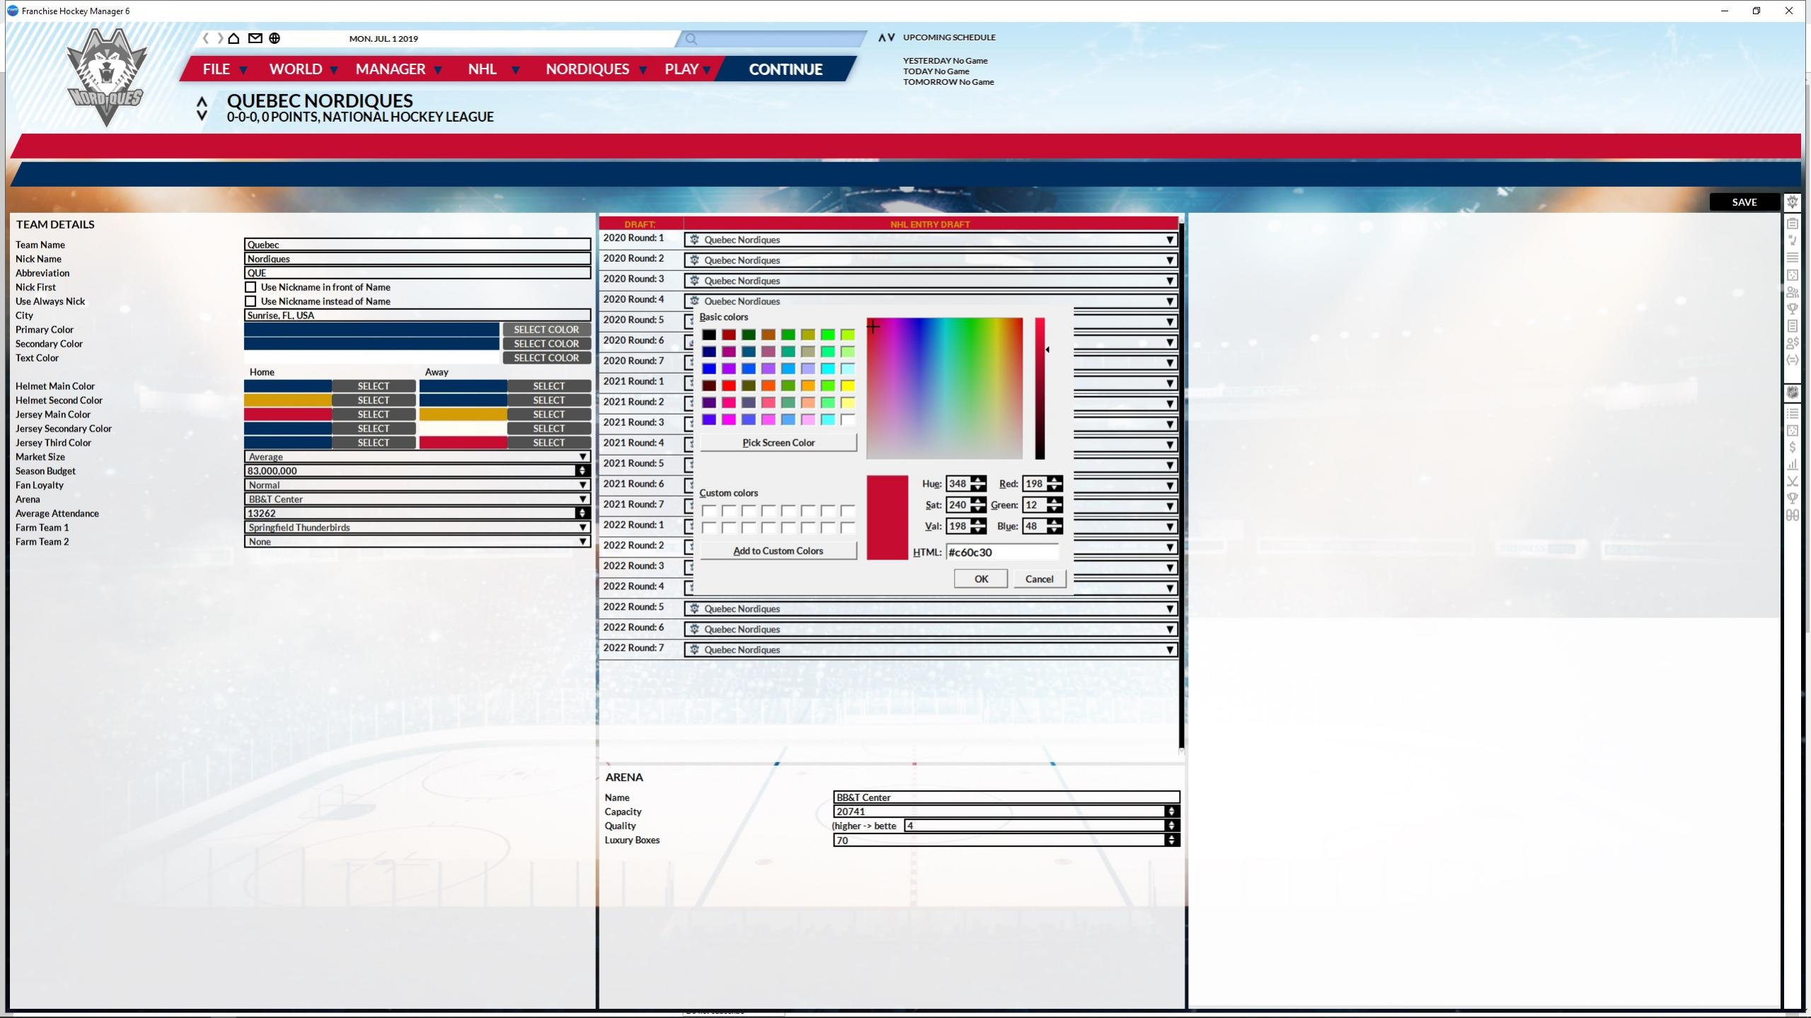Click the Pick Screen Color button
The height and width of the screenshot is (1018, 1811).
click(x=778, y=443)
